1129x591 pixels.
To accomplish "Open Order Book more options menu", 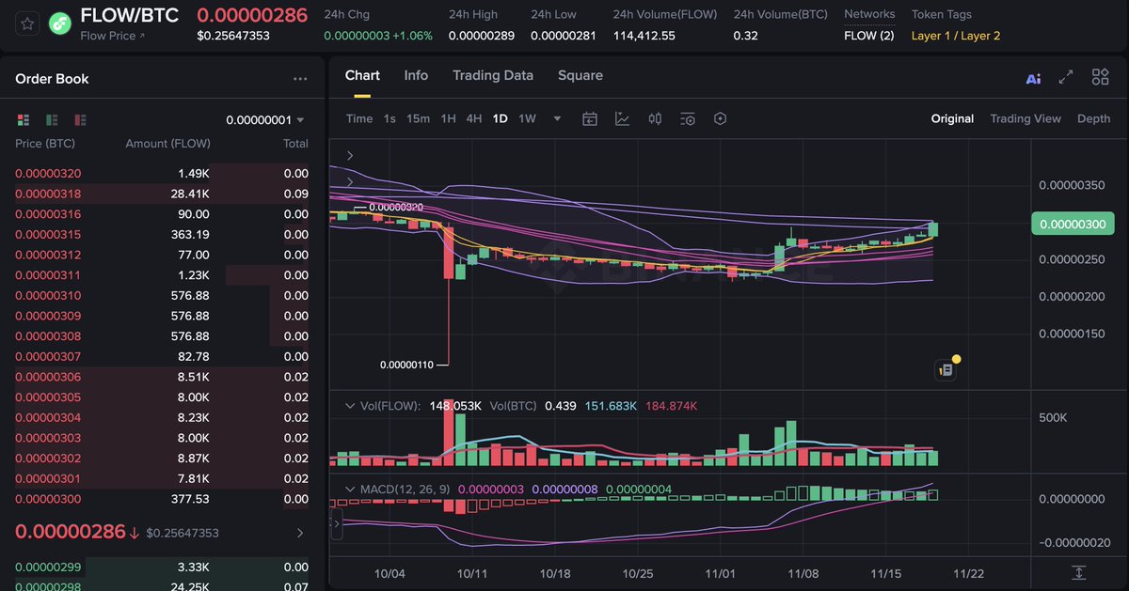I will point(300,80).
